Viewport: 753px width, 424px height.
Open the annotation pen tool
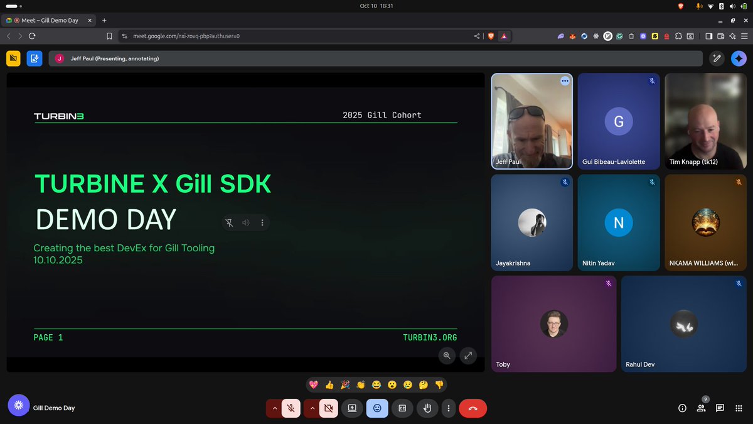tap(717, 58)
